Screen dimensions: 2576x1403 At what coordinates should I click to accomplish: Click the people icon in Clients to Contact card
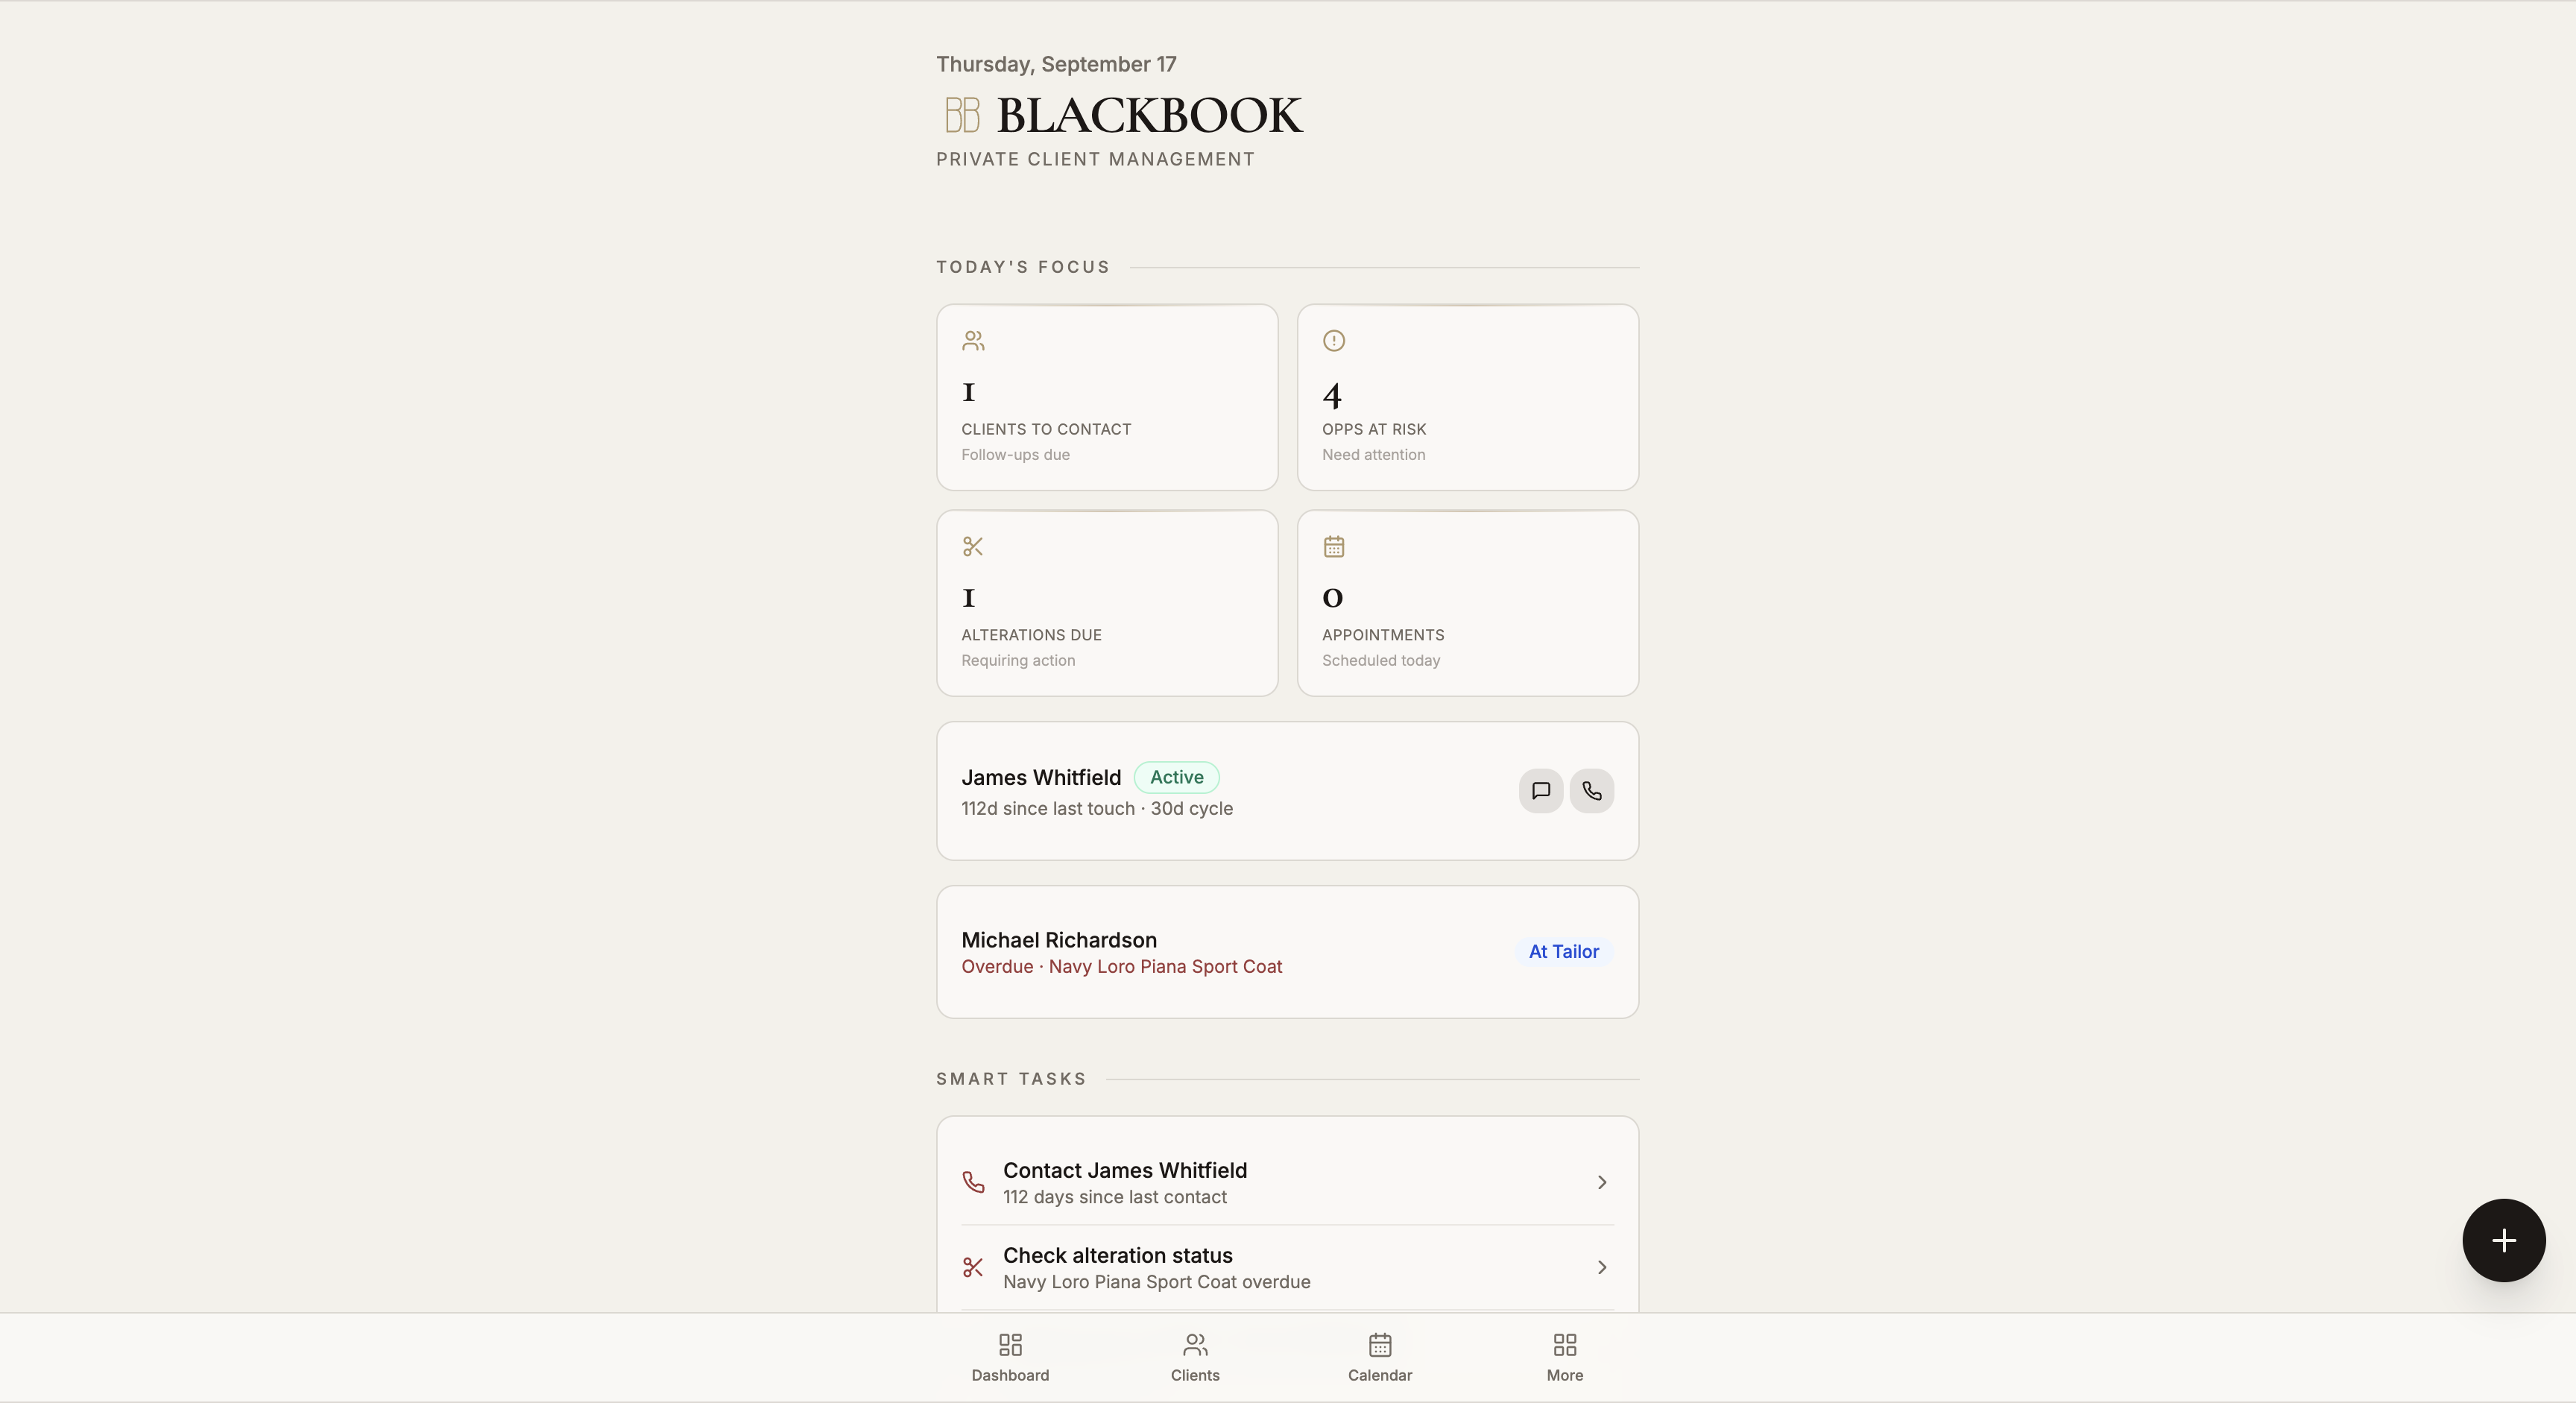(x=973, y=341)
